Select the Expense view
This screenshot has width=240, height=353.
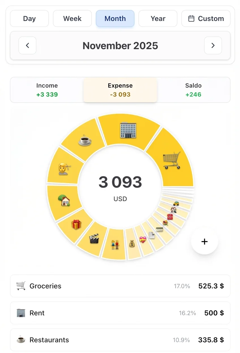120,90
